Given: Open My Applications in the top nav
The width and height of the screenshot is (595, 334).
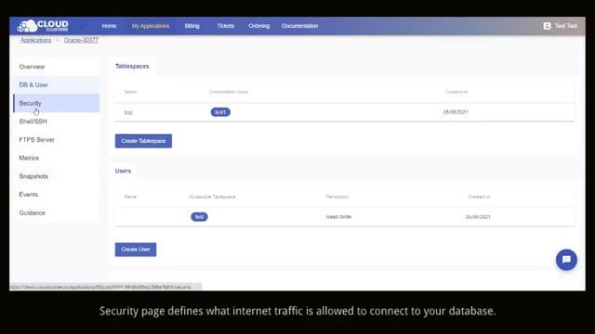Looking at the screenshot, I should pos(151,26).
